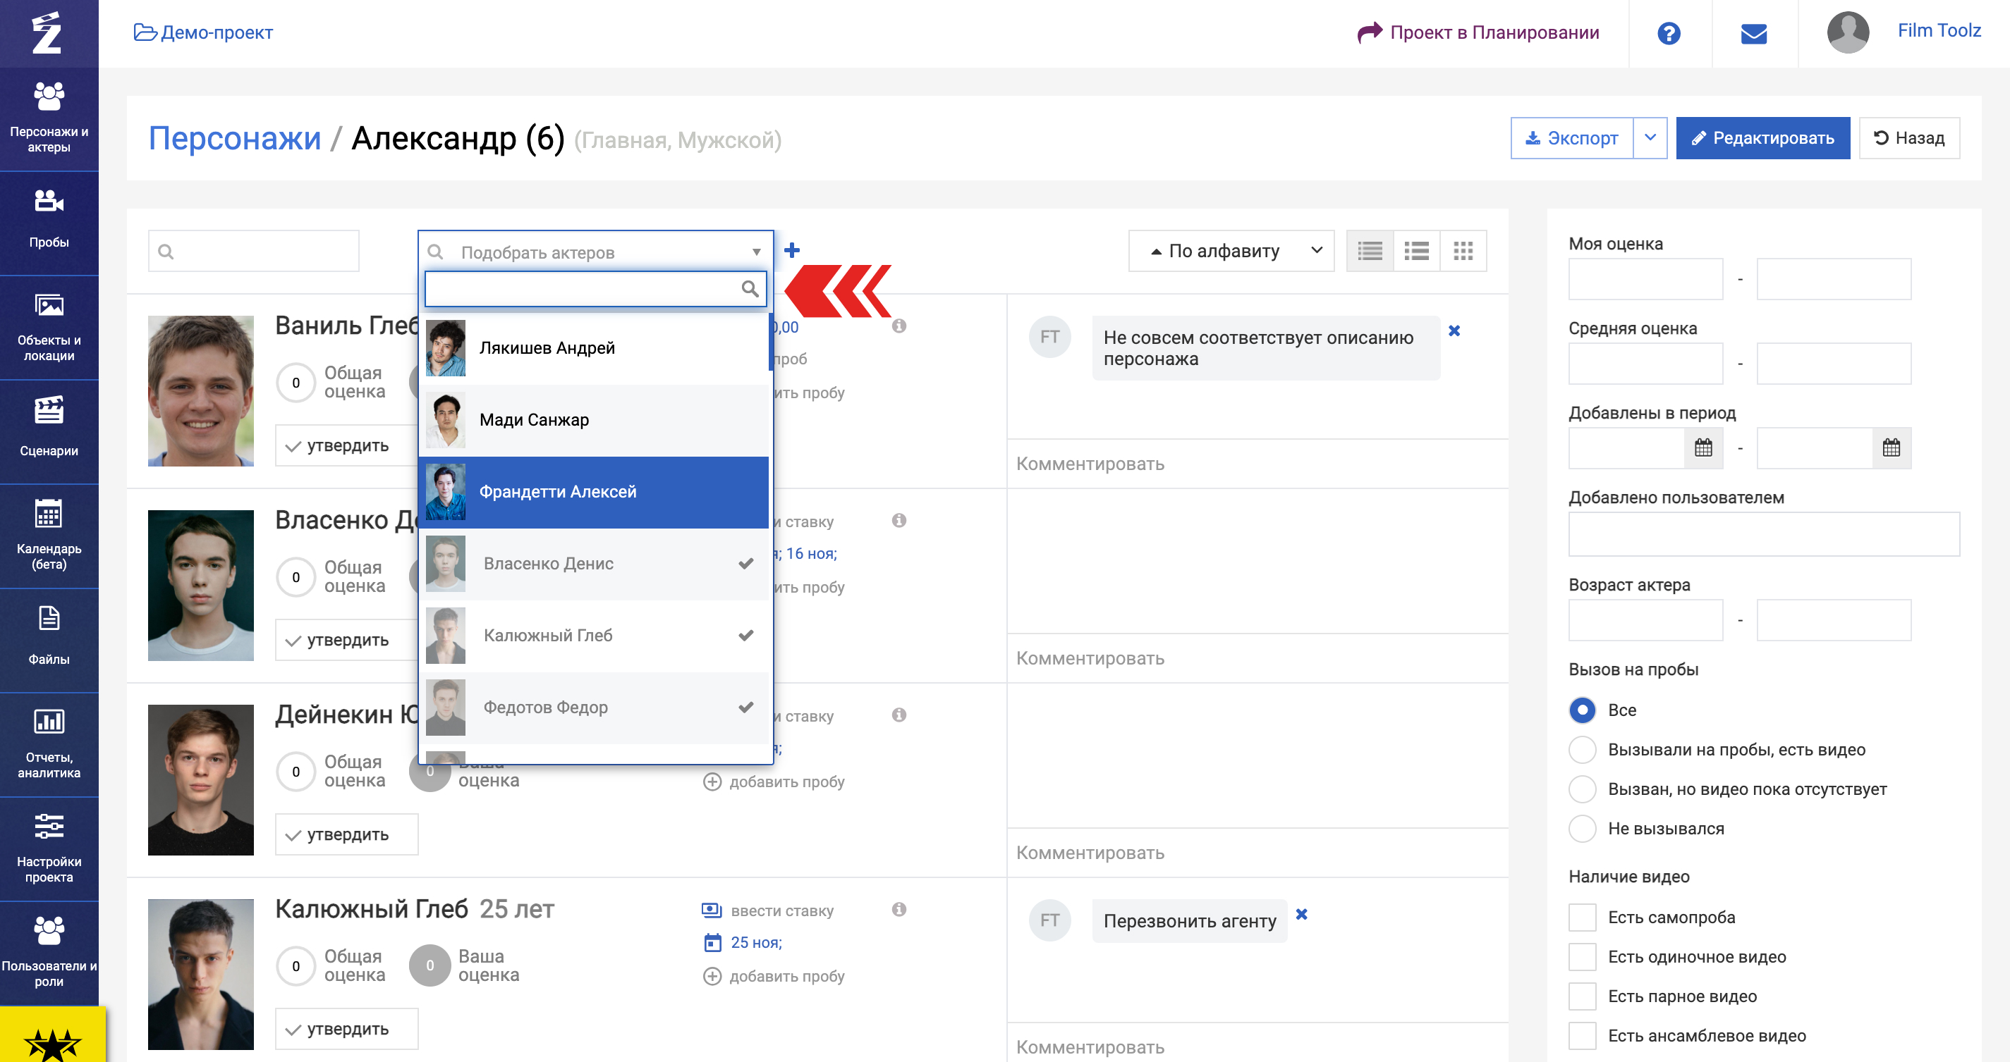The height and width of the screenshot is (1062, 2010).
Task: Open Пробы sidebar section
Action: pyautogui.click(x=49, y=223)
